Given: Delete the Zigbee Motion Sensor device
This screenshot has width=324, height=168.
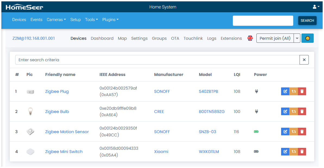Looking at the screenshot, I should pos(302,132).
